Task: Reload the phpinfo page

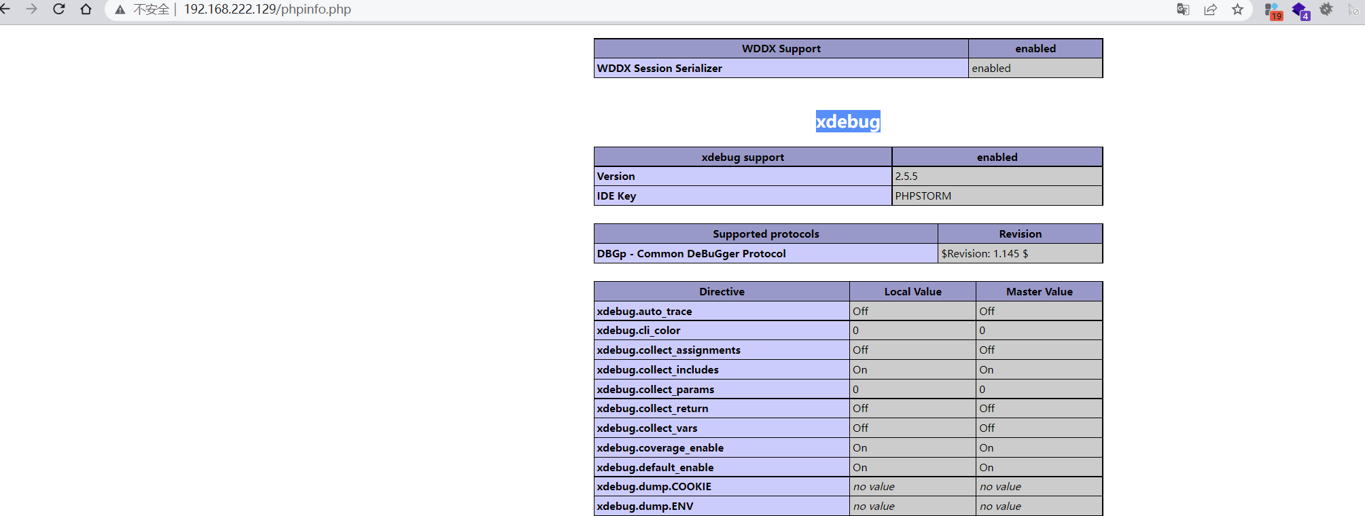Action: tap(59, 10)
